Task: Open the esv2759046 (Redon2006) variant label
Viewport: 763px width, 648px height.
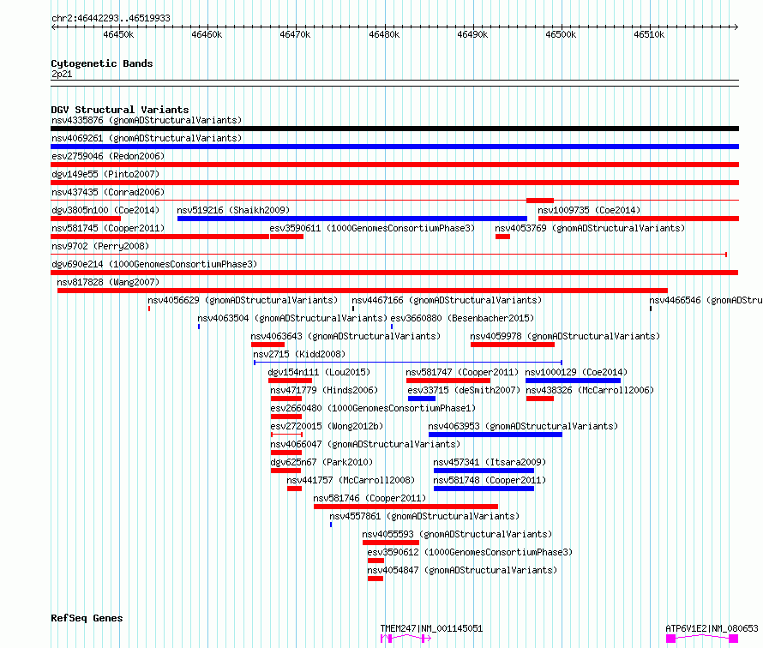Action: 108,156
